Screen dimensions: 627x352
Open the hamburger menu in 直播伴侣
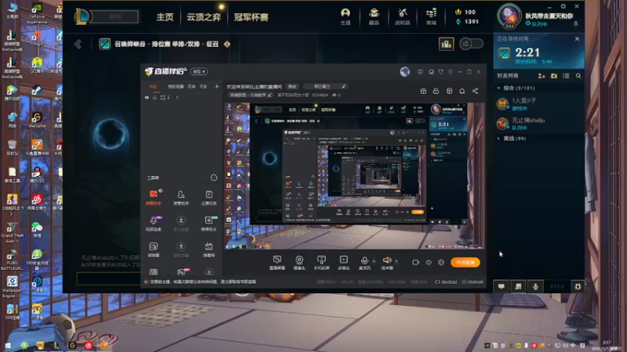point(450,72)
